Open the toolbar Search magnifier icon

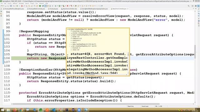click(189, 6)
